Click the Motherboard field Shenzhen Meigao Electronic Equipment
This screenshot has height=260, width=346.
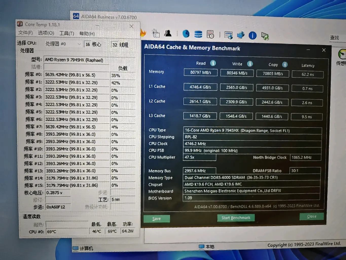251,191
